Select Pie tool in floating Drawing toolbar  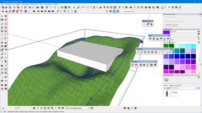[x=170, y=52]
